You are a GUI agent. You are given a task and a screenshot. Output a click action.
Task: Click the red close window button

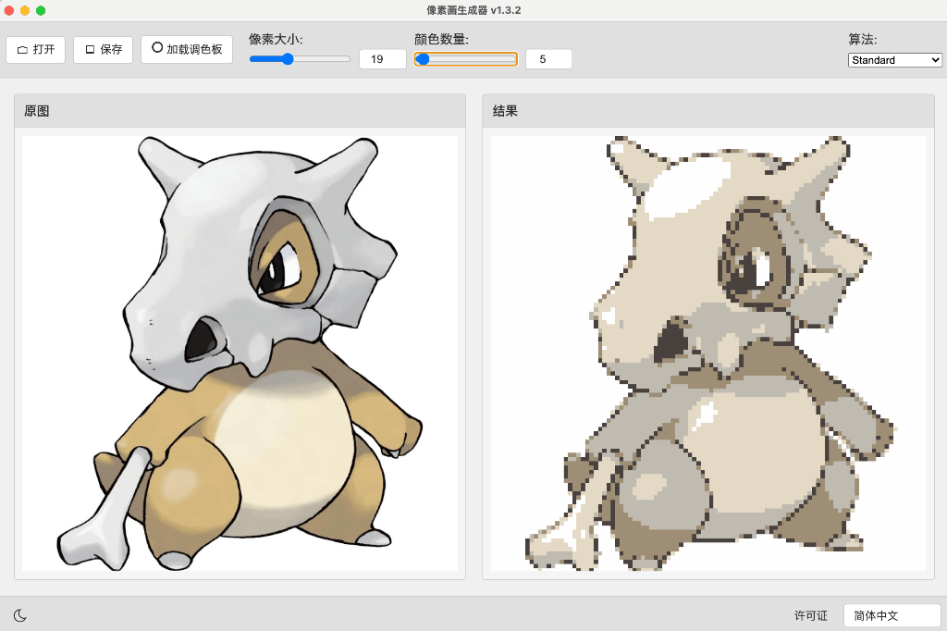[9, 10]
